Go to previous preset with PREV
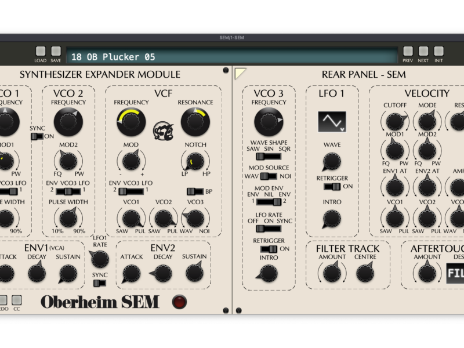The height and width of the screenshot is (348, 464). [x=408, y=52]
